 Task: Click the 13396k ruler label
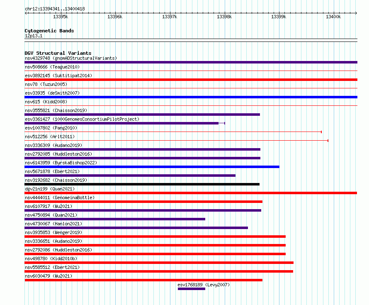[115, 17]
